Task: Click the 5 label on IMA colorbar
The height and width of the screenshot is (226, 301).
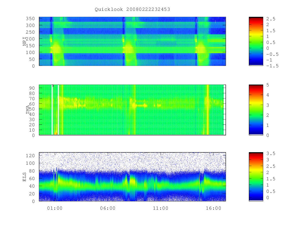Action: pyautogui.click(x=267, y=85)
